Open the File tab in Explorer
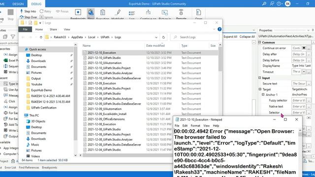Viewport: 315px width, 177px height. point(25,29)
